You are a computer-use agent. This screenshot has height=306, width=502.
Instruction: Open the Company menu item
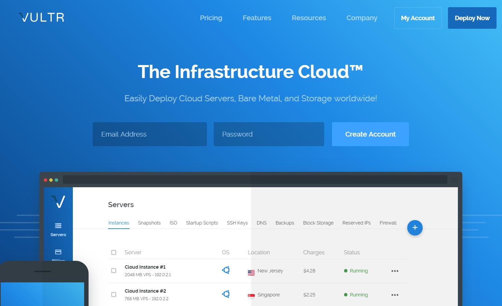[x=362, y=18]
